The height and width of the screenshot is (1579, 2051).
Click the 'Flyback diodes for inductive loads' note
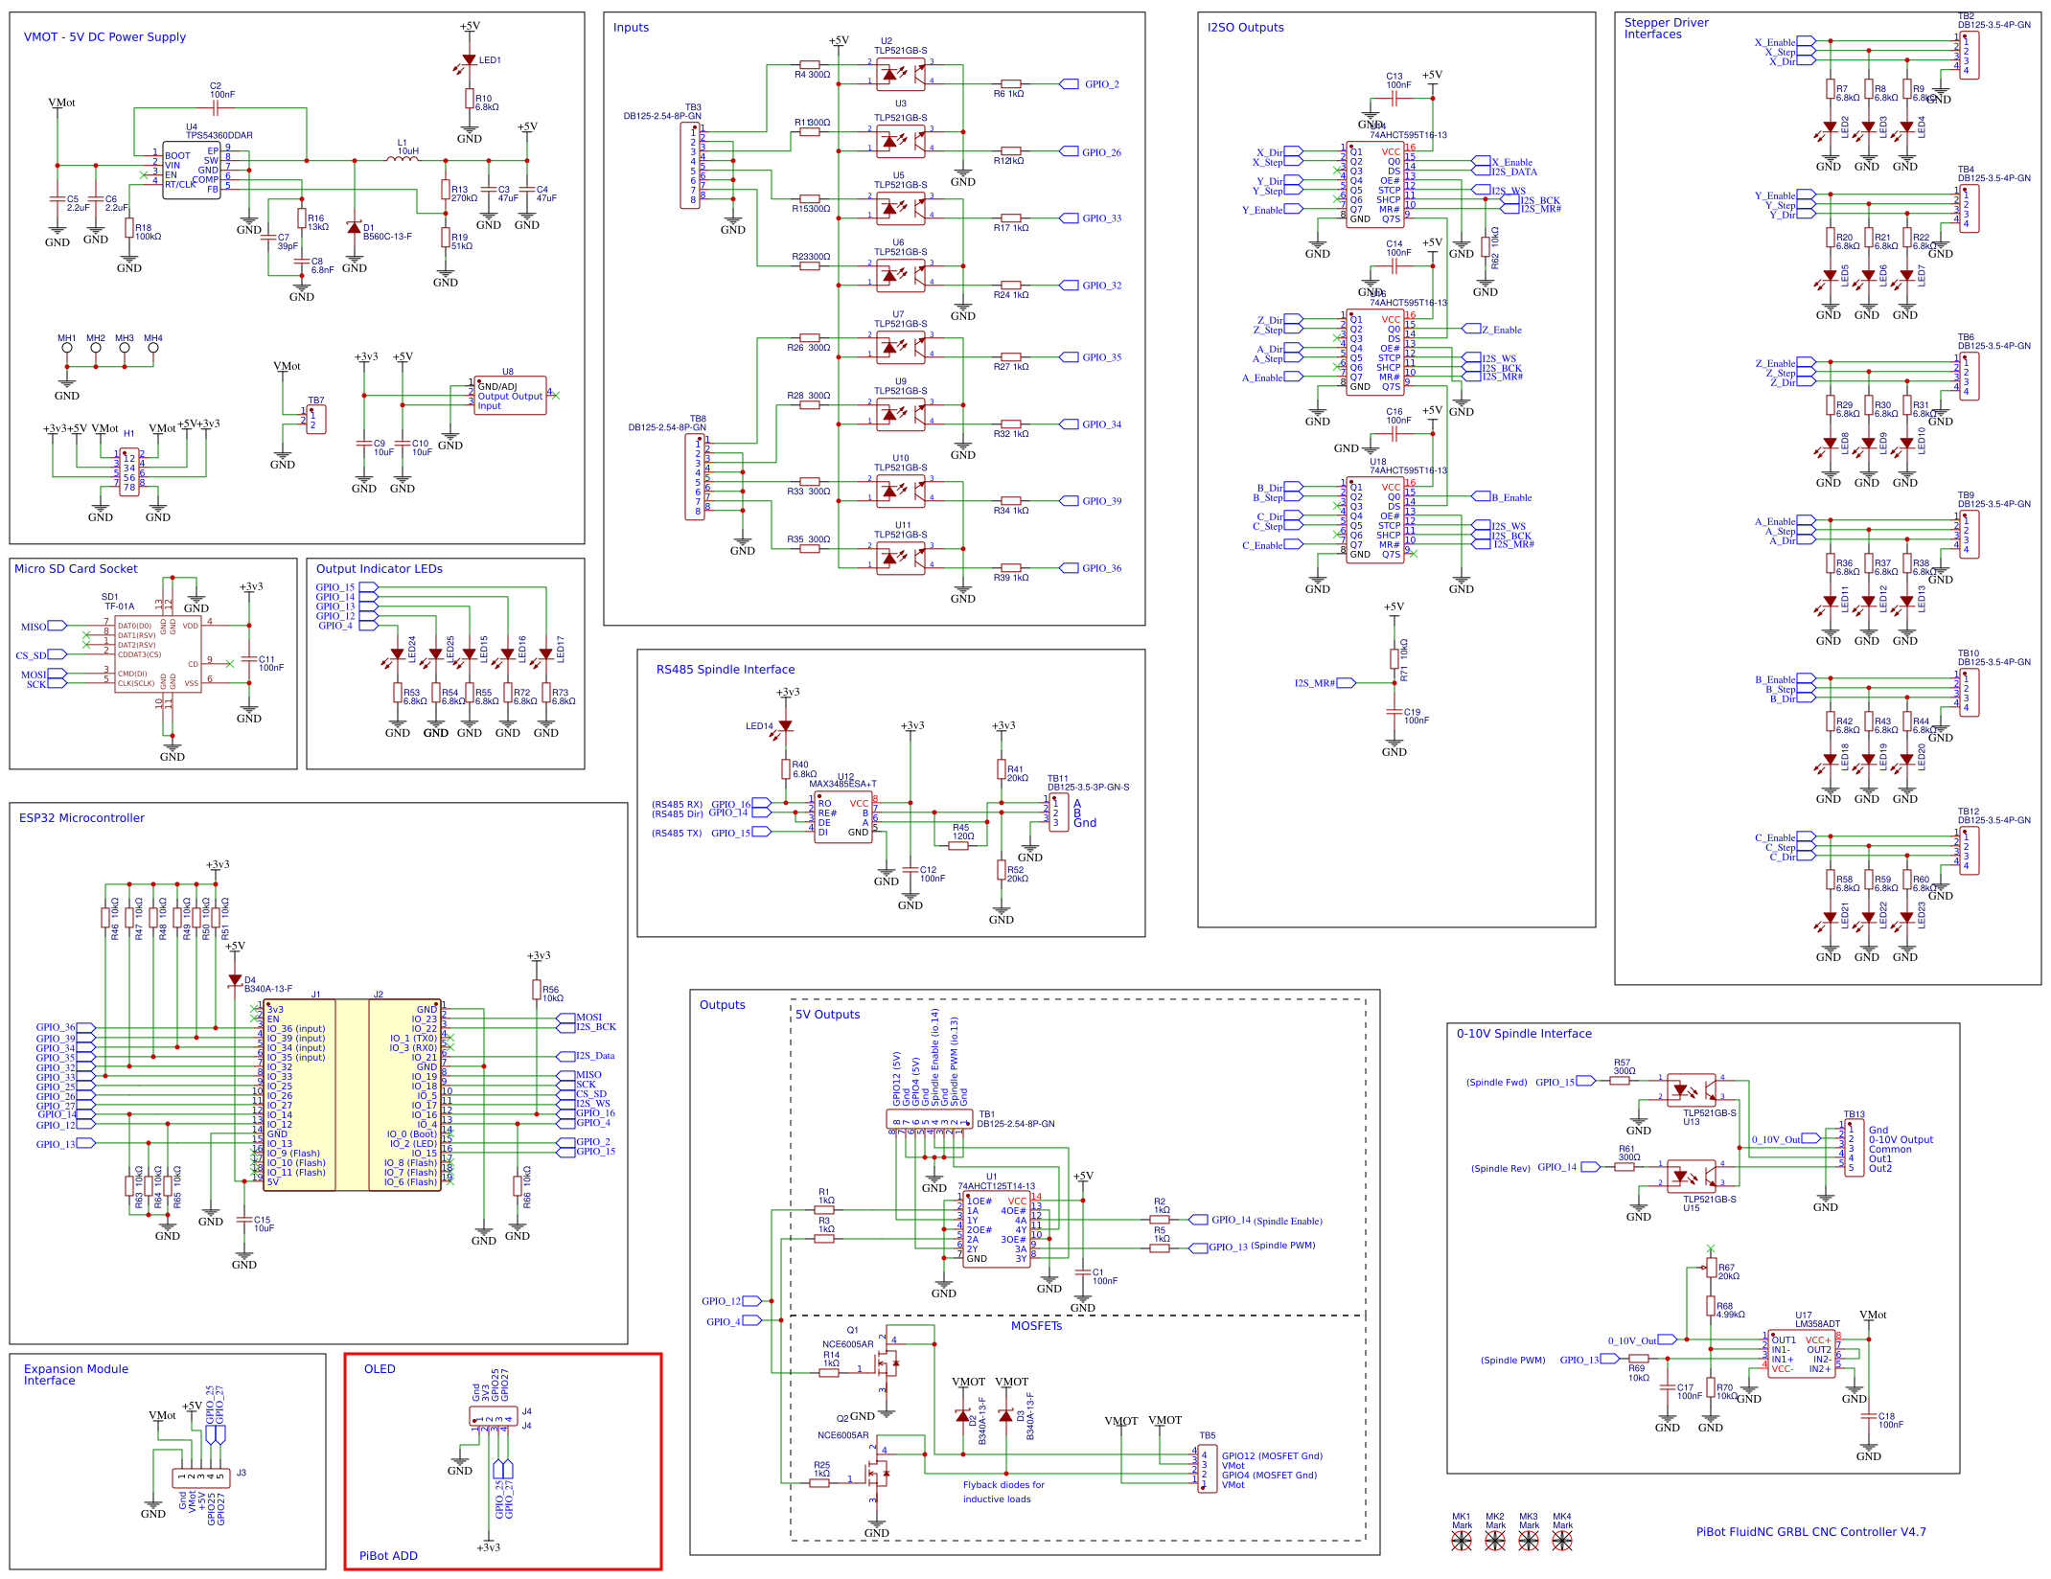point(1003,1492)
